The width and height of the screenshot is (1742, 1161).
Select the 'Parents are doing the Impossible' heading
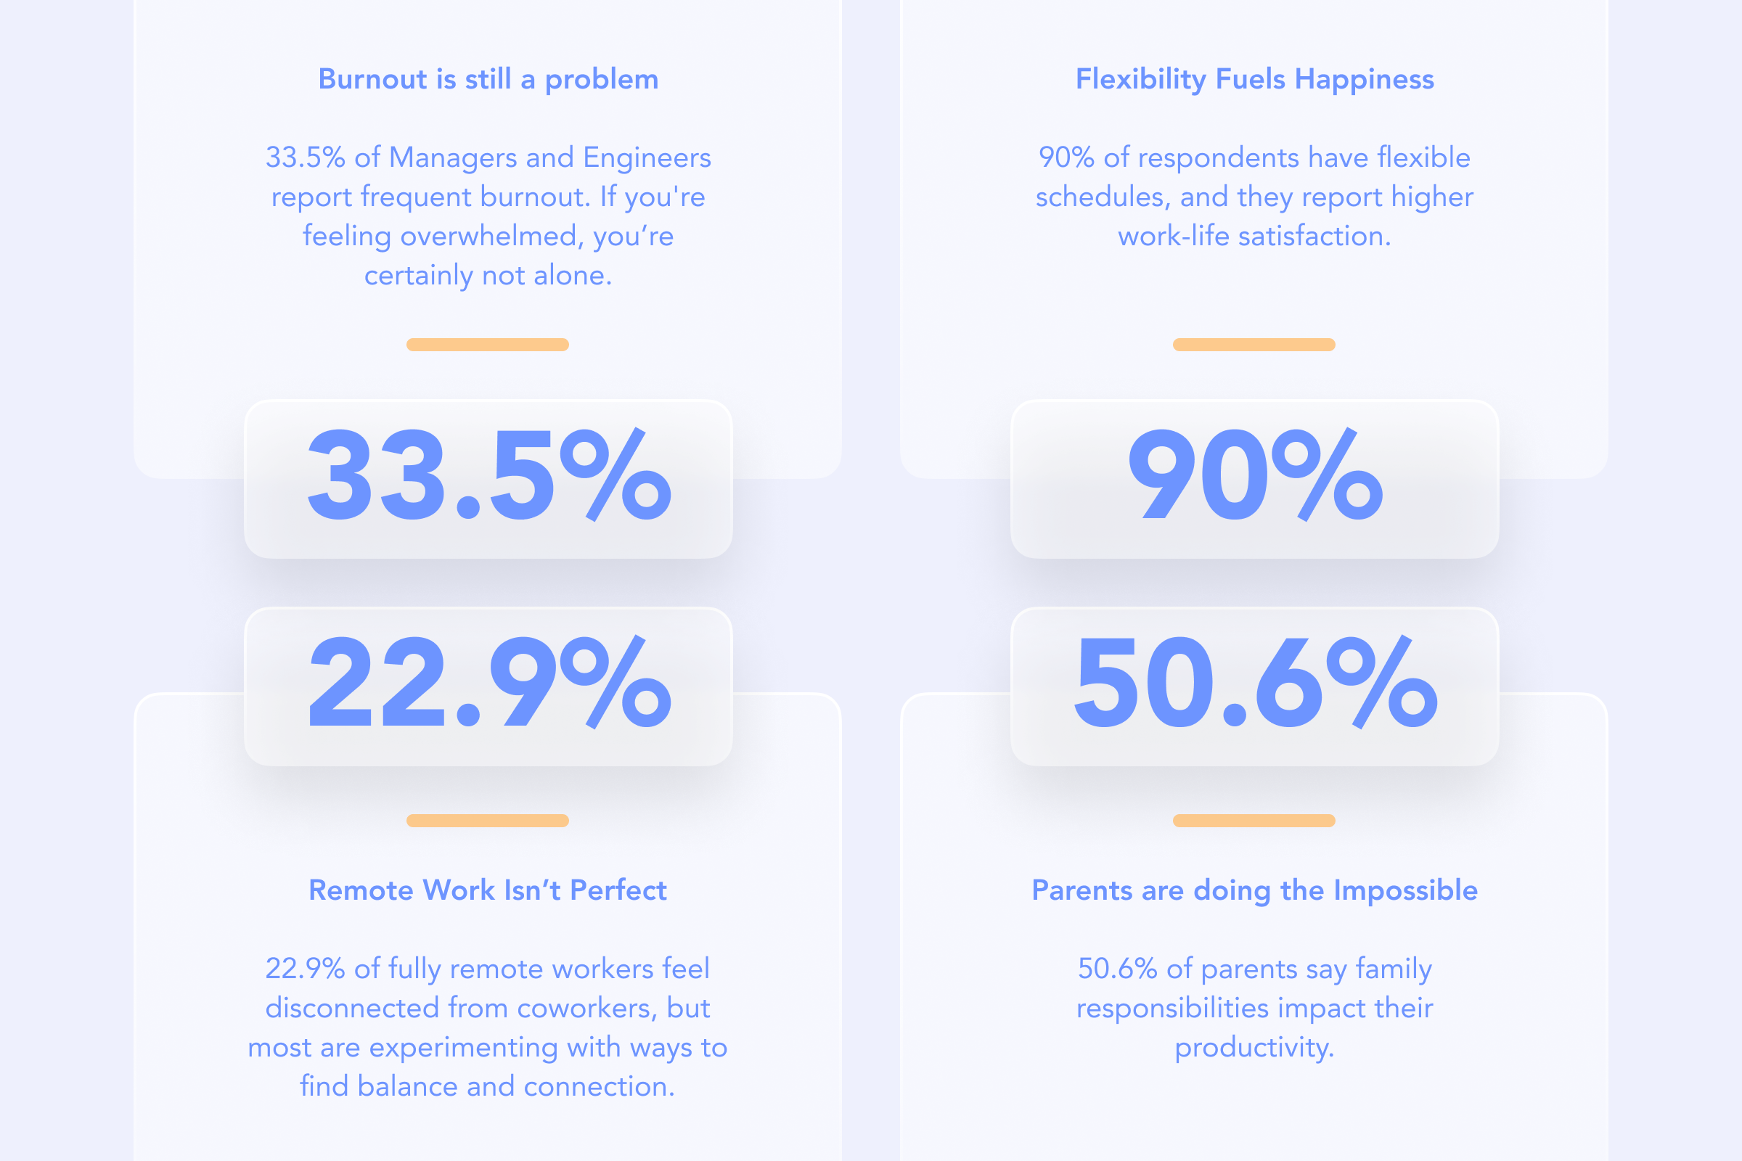(1255, 890)
